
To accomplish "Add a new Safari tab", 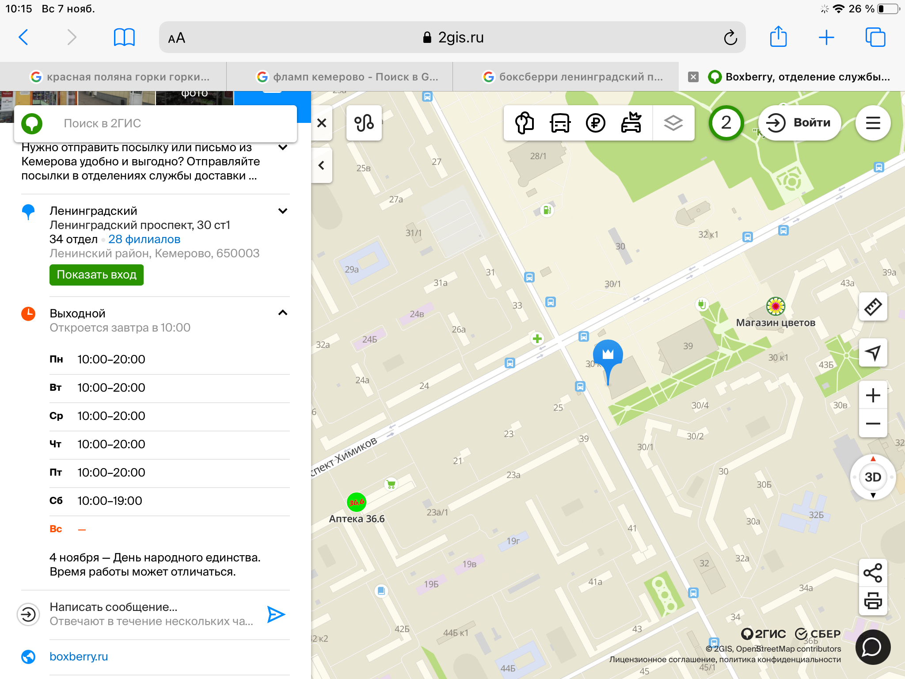I will click(826, 37).
